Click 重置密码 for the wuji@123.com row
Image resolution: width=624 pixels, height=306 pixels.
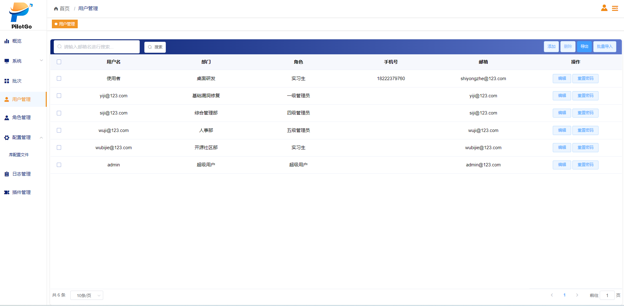(585, 130)
